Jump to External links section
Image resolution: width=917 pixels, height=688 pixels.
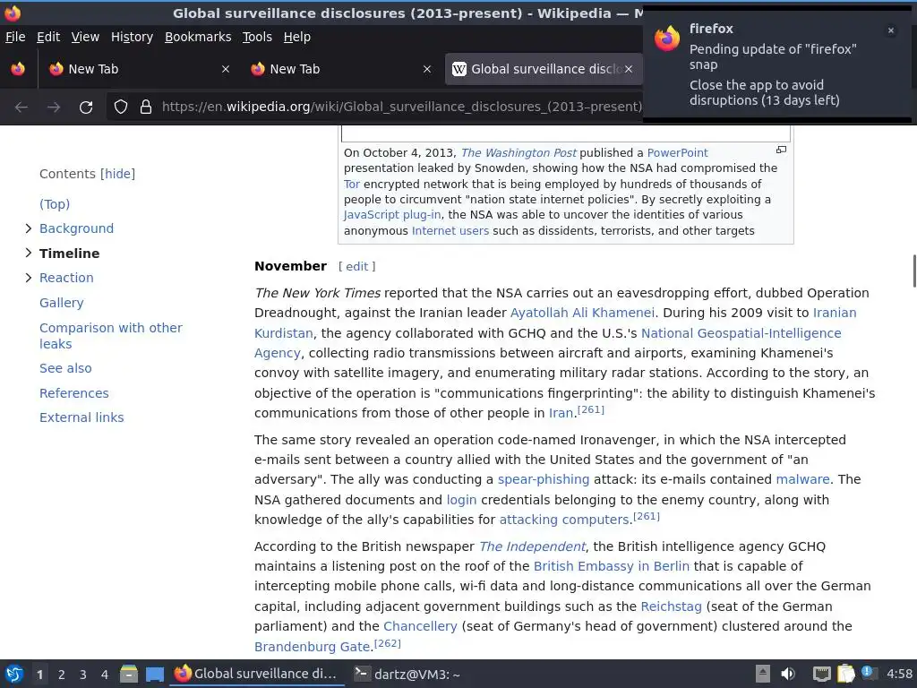[81, 417]
